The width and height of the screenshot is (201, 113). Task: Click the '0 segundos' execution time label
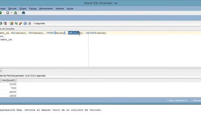click(x=40, y=24)
